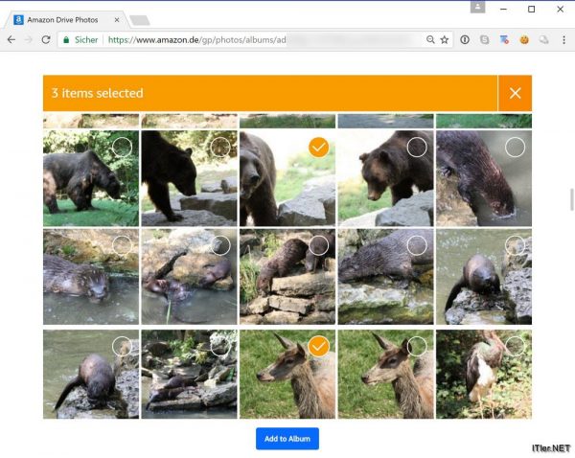This screenshot has width=575, height=458.
Task: Switch to the Amazon Drive Photos tab
Action: point(62,19)
